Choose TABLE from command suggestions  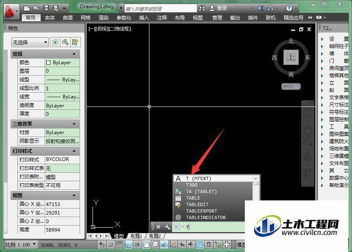coord(213,198)
